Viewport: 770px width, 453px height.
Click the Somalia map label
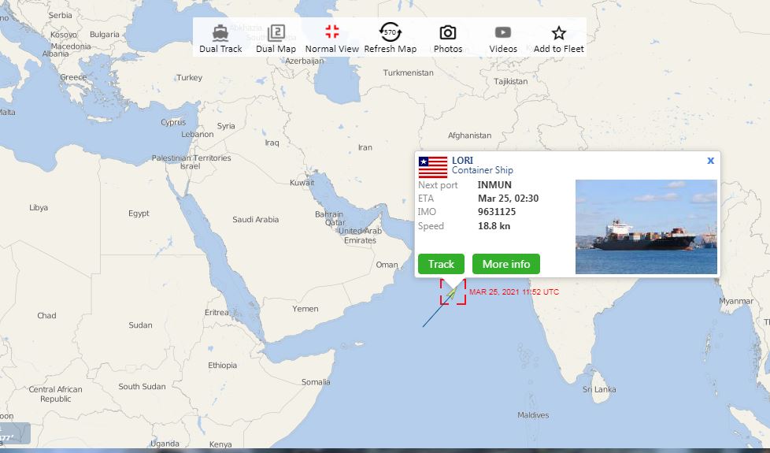pyautogui.click(x=316, y=382)
